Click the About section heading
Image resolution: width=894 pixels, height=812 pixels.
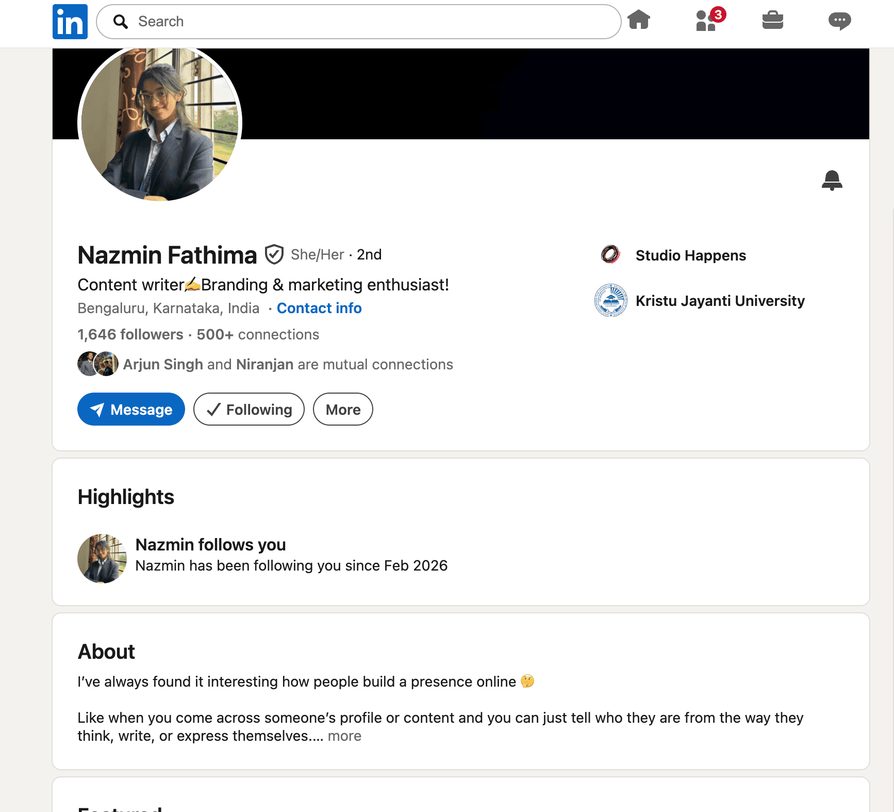click(106, 652)
